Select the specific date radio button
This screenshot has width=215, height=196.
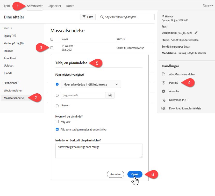tap(57, 95)
